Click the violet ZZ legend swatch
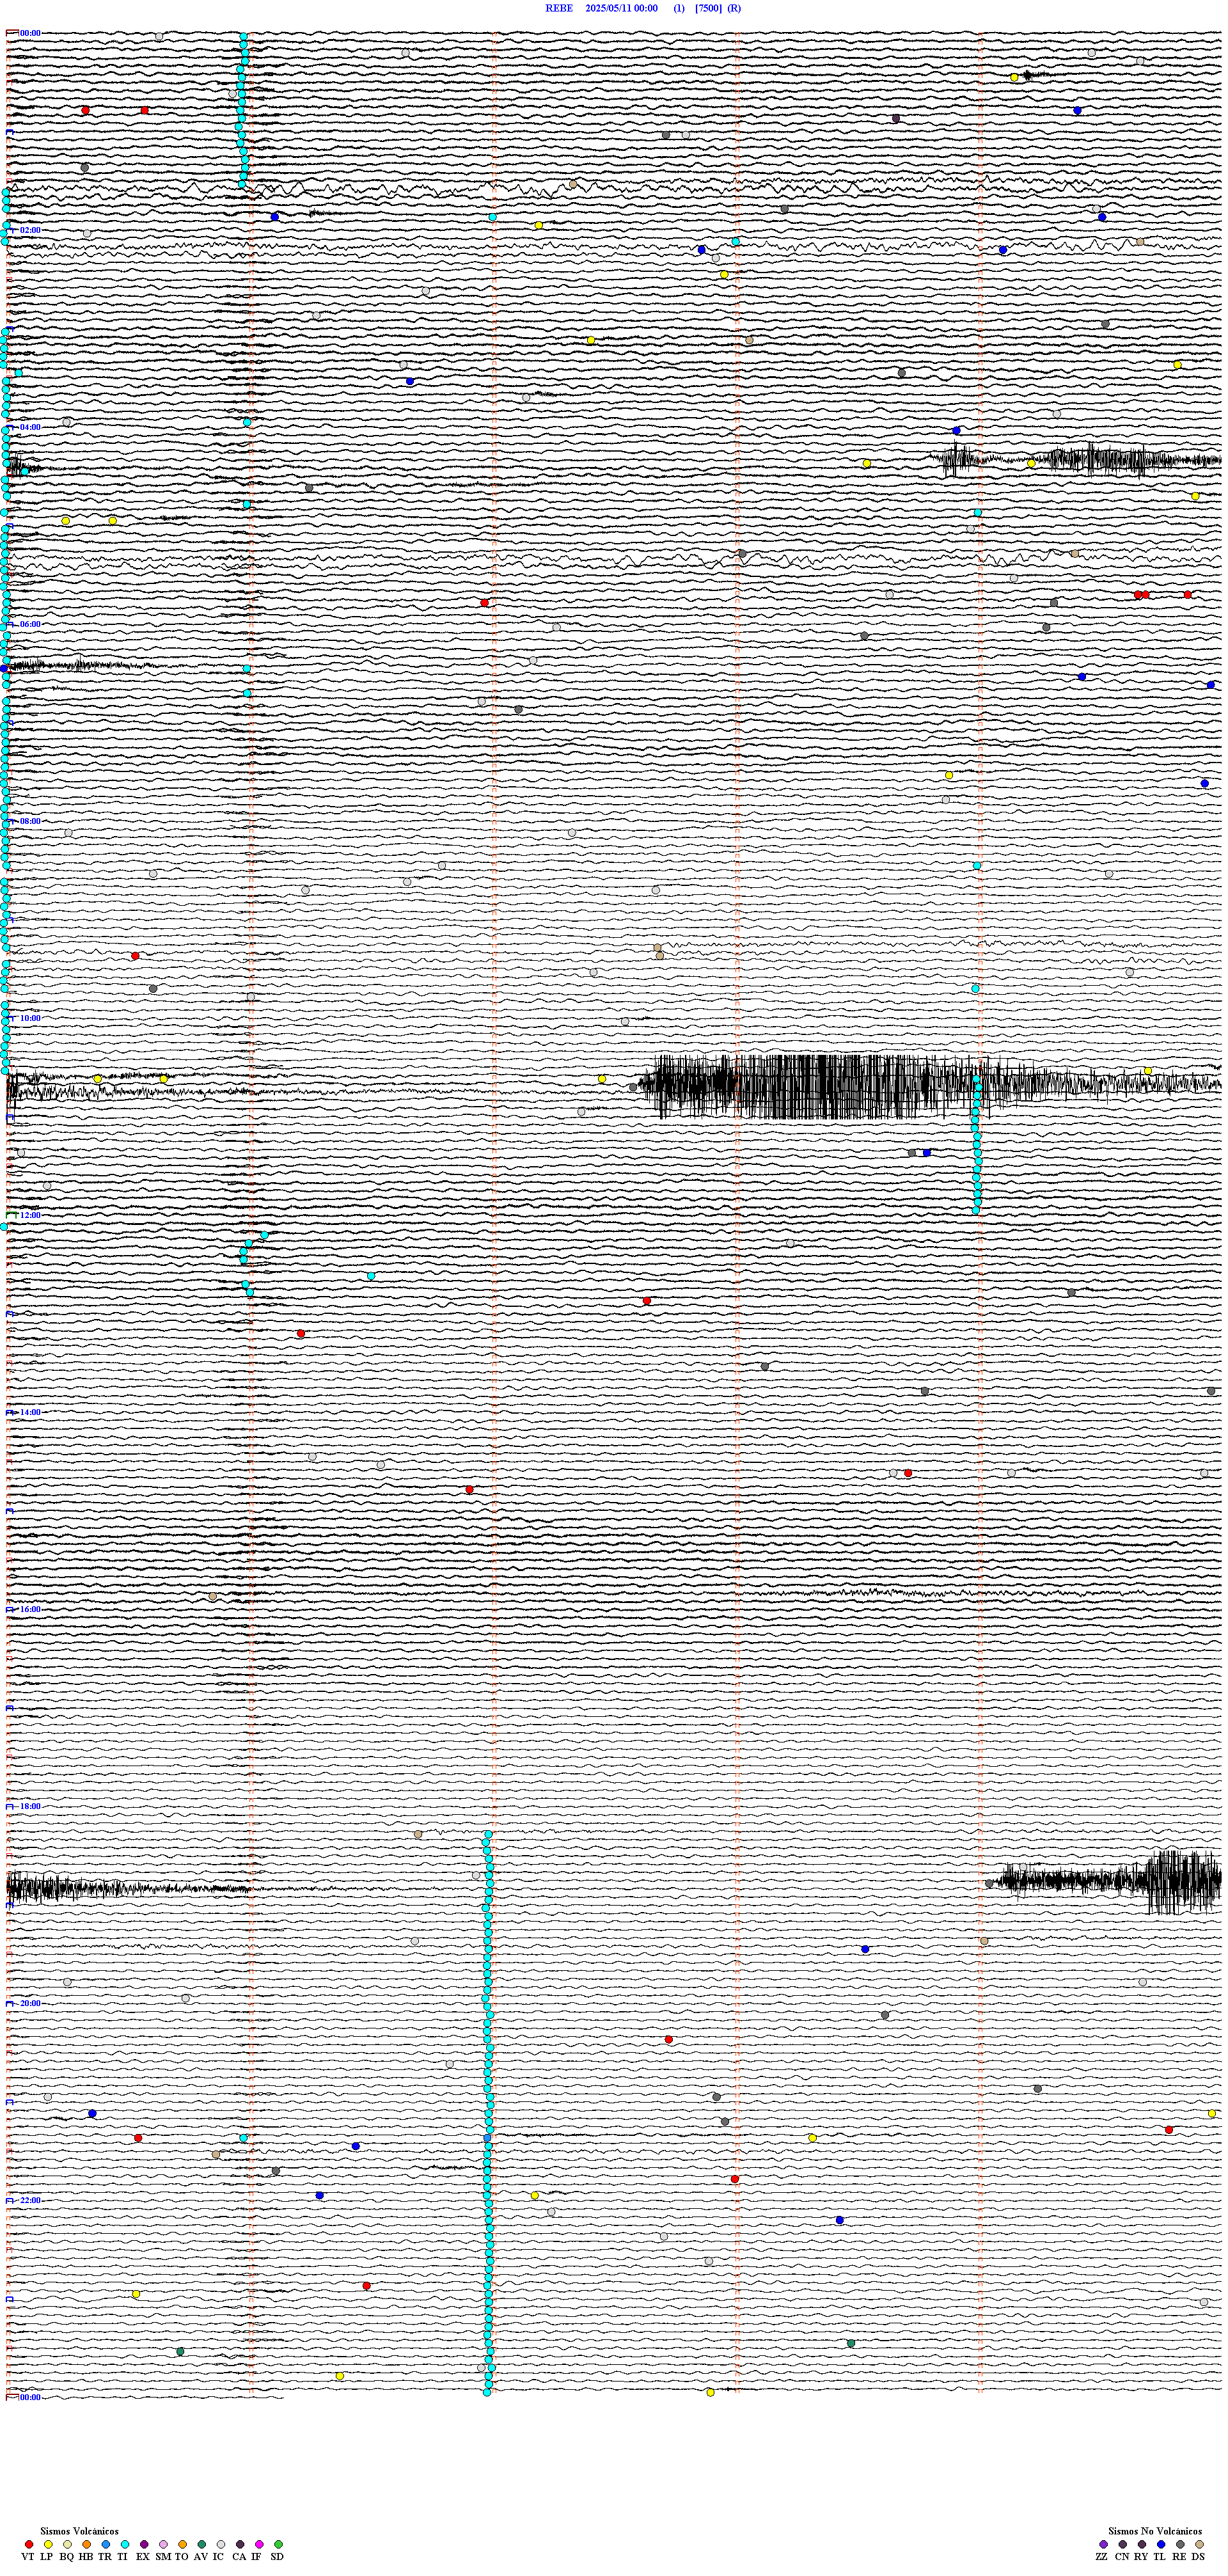 pos(1103,2543)
